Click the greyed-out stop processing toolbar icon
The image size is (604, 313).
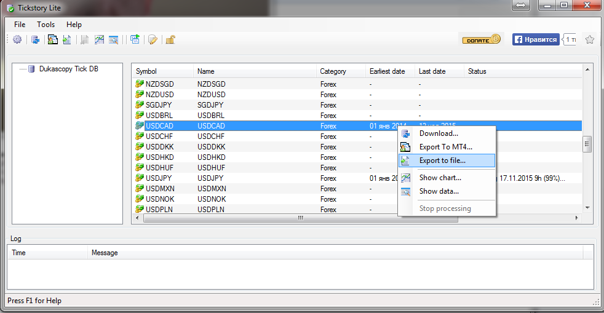tap(85, 39)
